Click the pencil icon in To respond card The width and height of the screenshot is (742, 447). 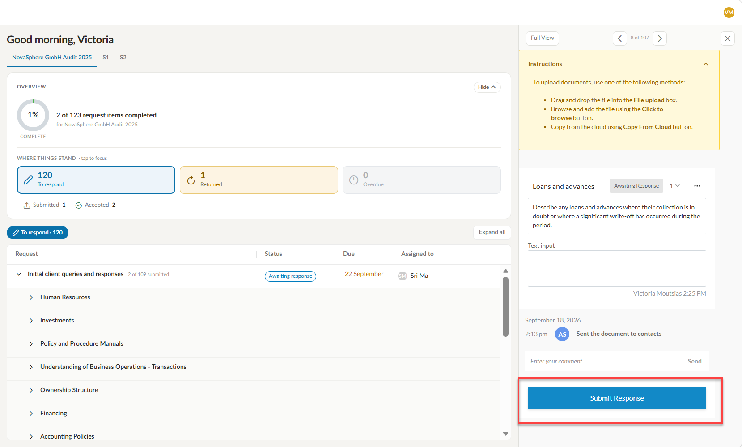click(x=28, y=180)
